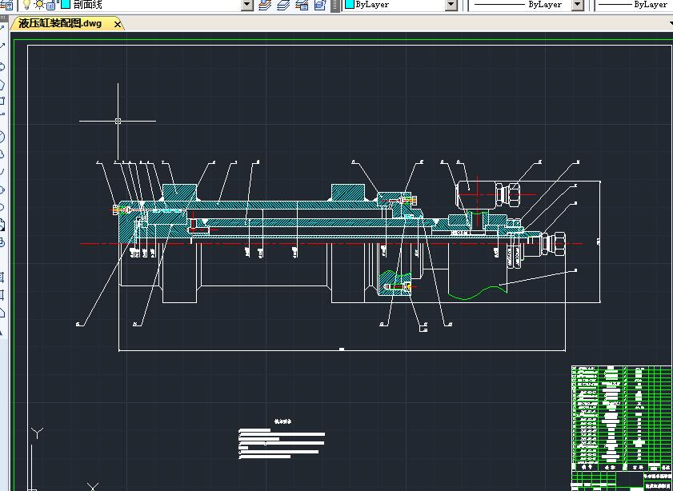Click the Make Object's Layer Current icon

266,5
